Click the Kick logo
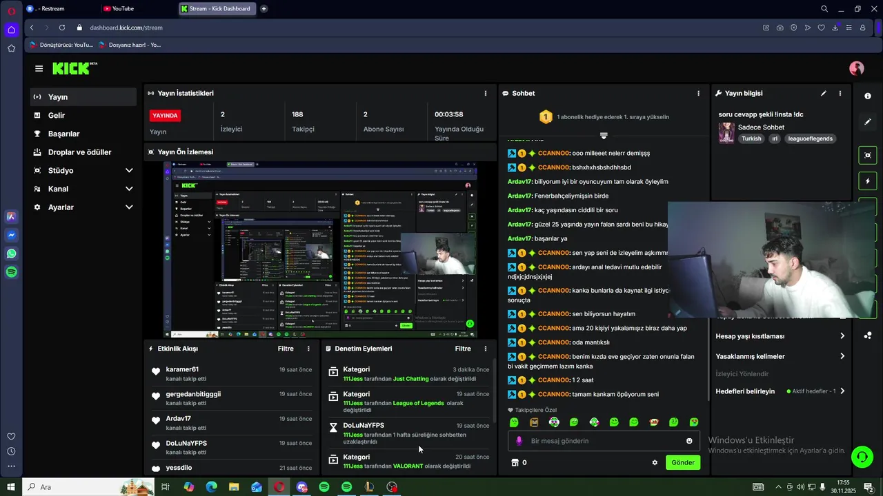This screenshot has width=883, height=496. click(75, 68)
